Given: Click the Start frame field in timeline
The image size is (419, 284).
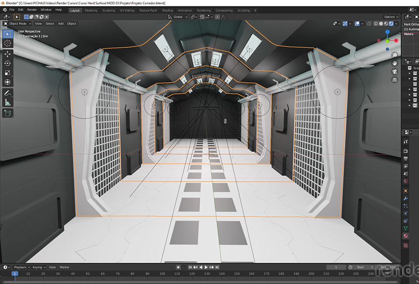Looking at the screenshot, I should pos(365,267).
